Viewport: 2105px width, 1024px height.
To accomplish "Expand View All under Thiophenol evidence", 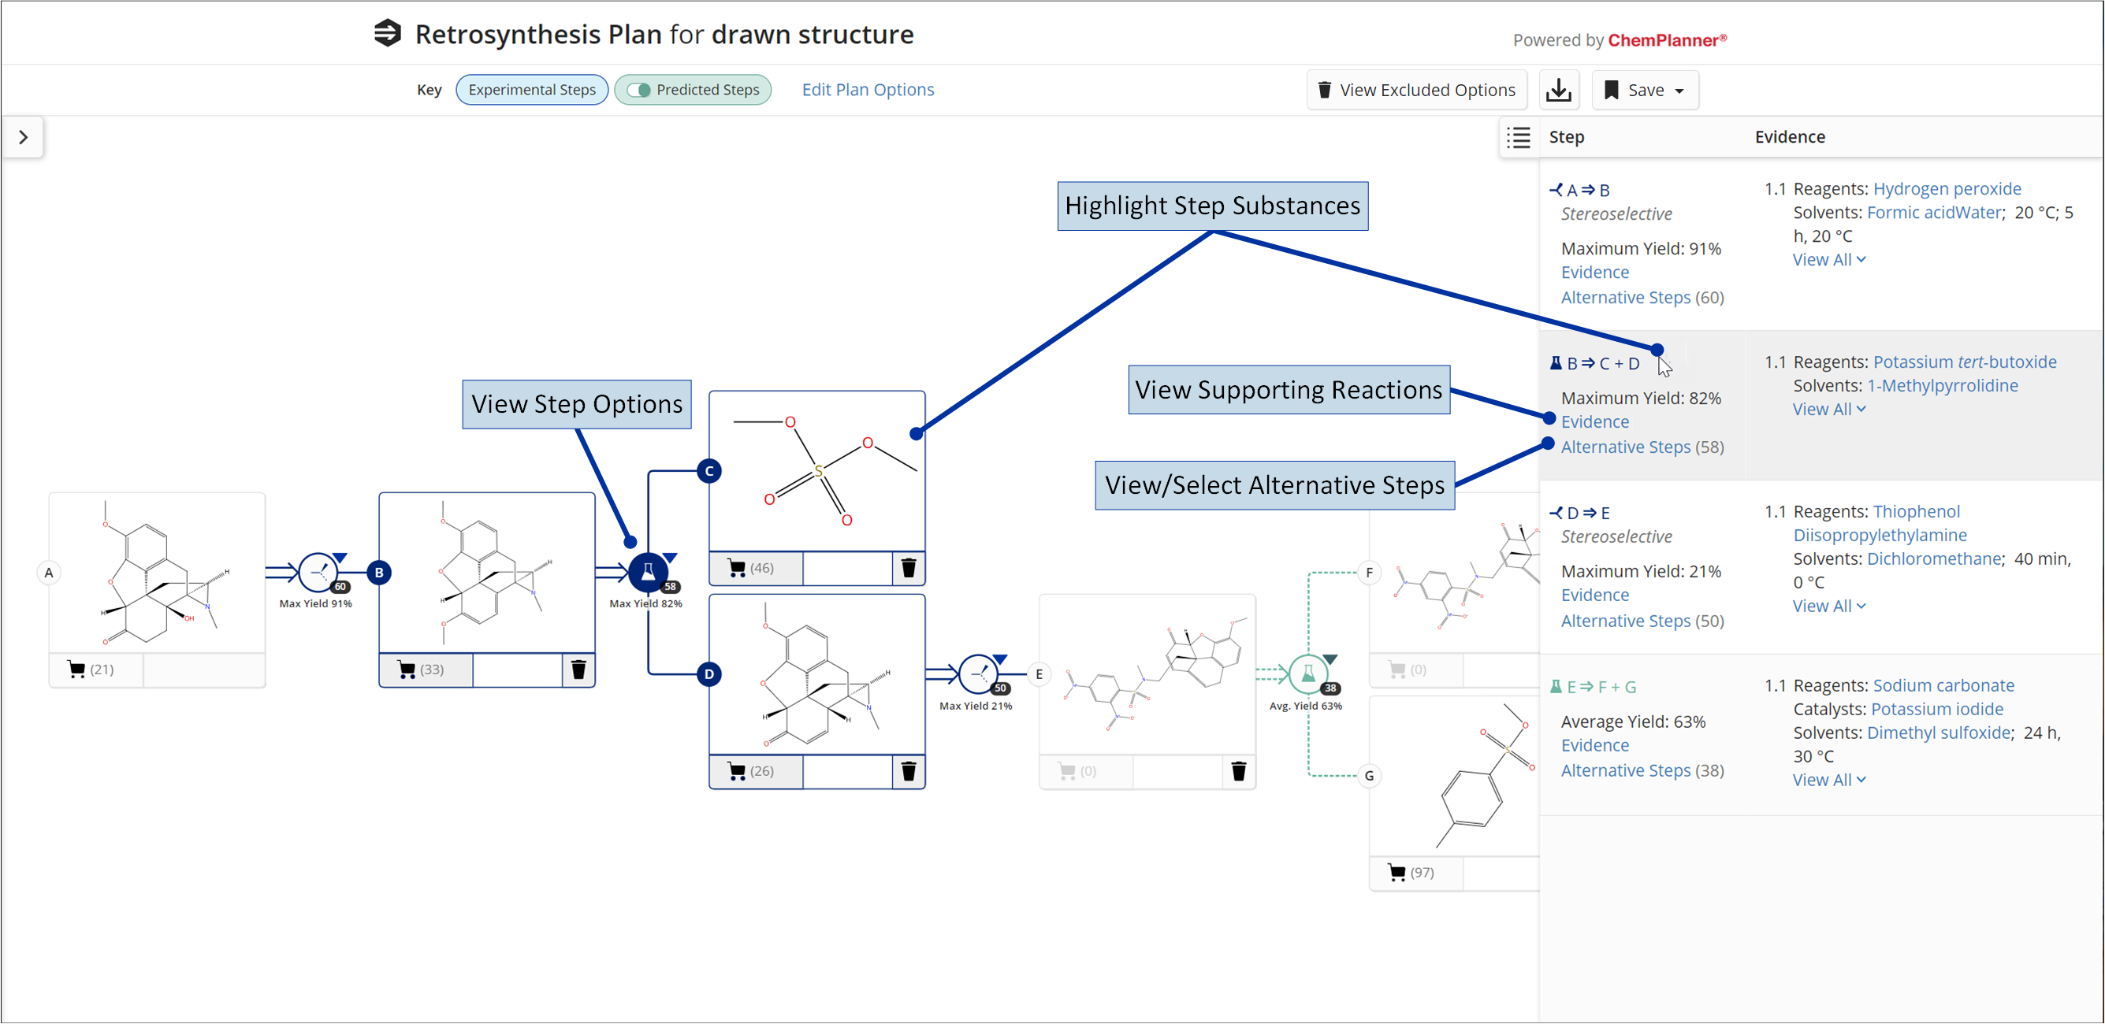I will click(x=1829, y=606).
